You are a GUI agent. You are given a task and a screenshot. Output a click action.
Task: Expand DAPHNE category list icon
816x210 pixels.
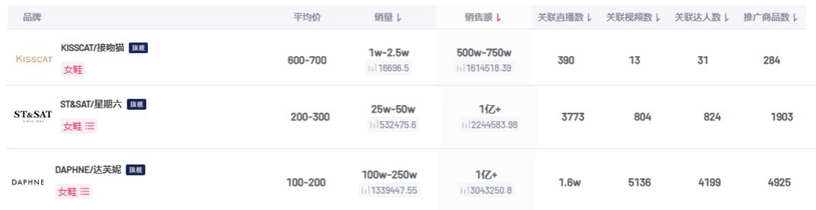pos(85,192)
